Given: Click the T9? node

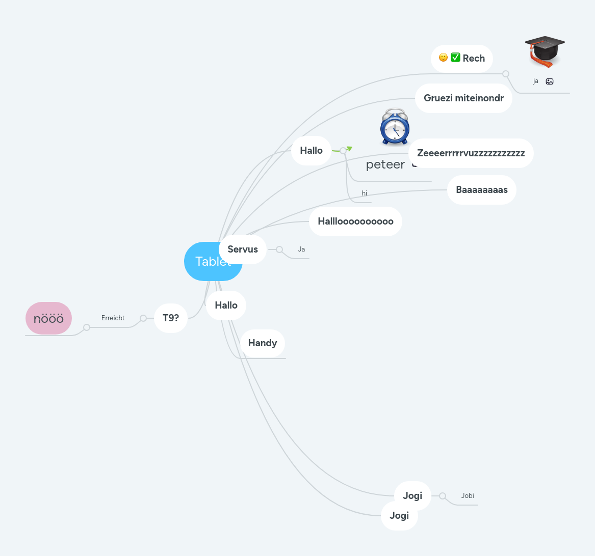Looking at the screenshot, I should point(170,318).
